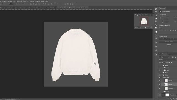Hide the Front group inside White
177x100 pixels.
point(160,77)
